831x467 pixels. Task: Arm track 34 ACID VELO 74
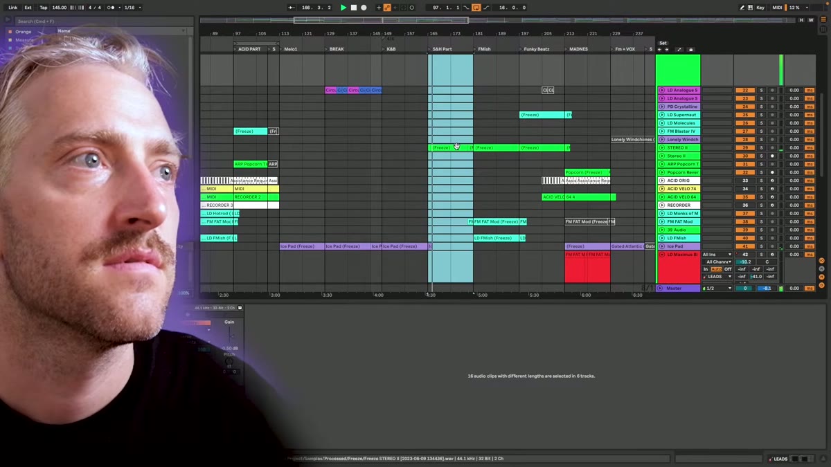point(772,189)
